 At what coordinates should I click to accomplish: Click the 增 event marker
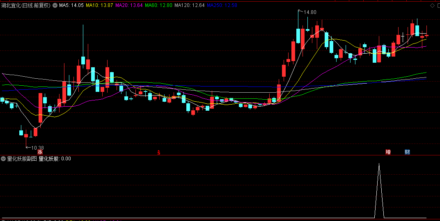[x=388, y=152]
